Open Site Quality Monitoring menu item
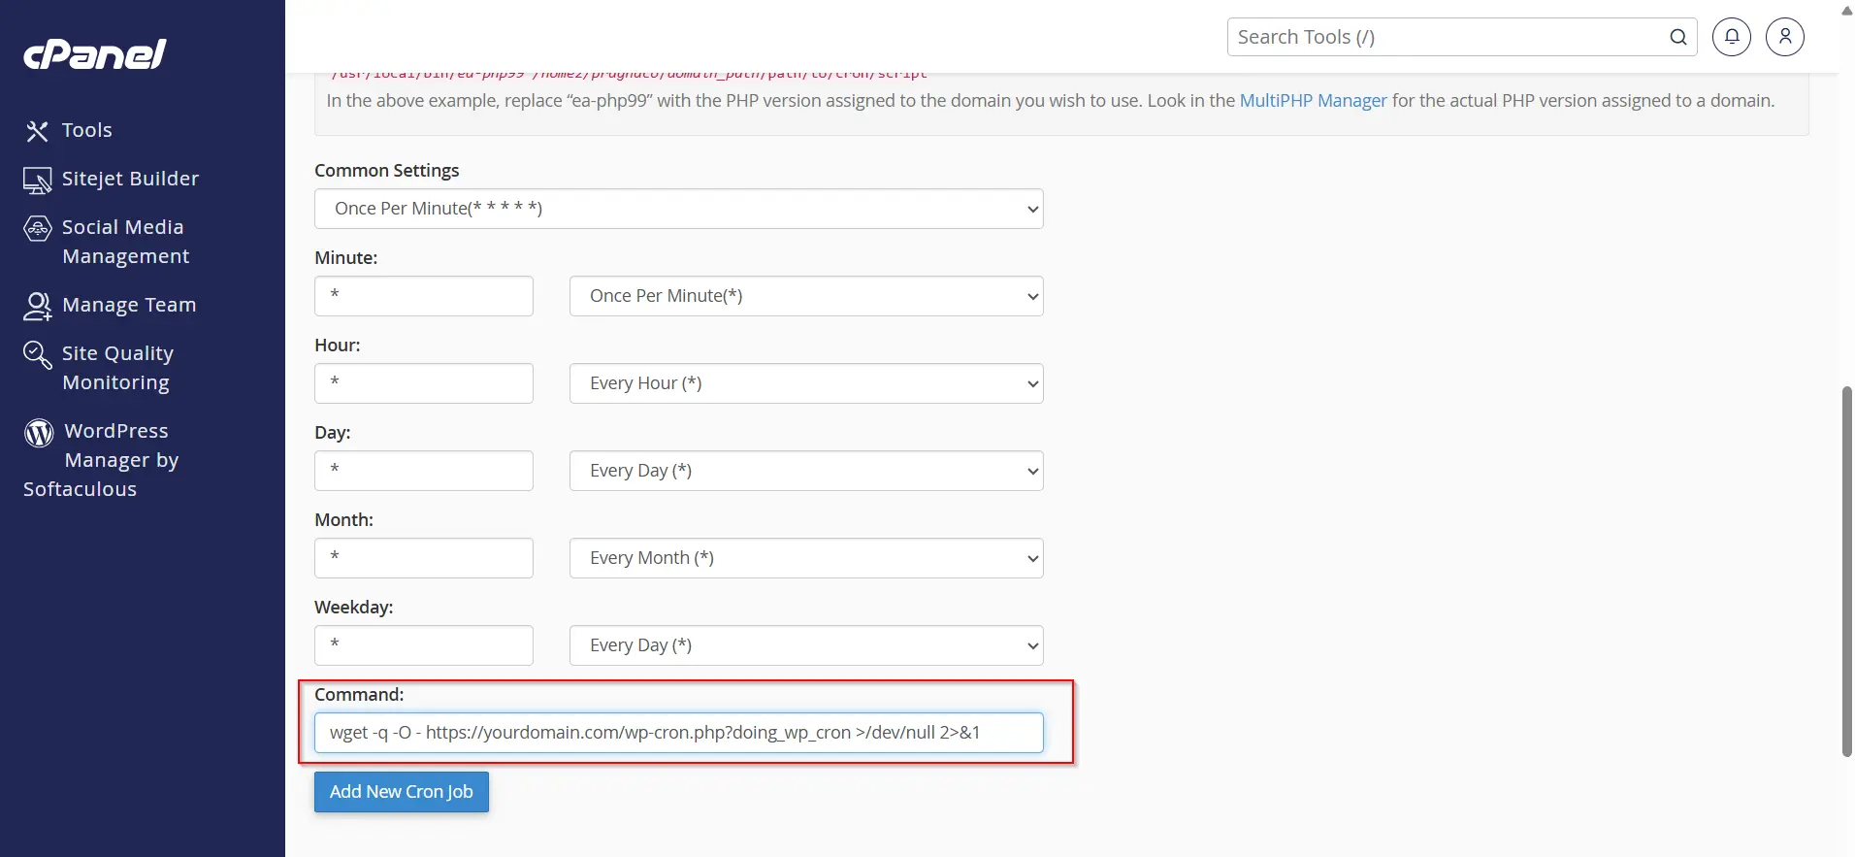The image size is (1855, 857). tap(117, 368)
